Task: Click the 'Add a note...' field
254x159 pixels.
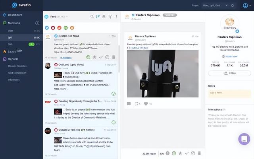Action: [229, 93]
